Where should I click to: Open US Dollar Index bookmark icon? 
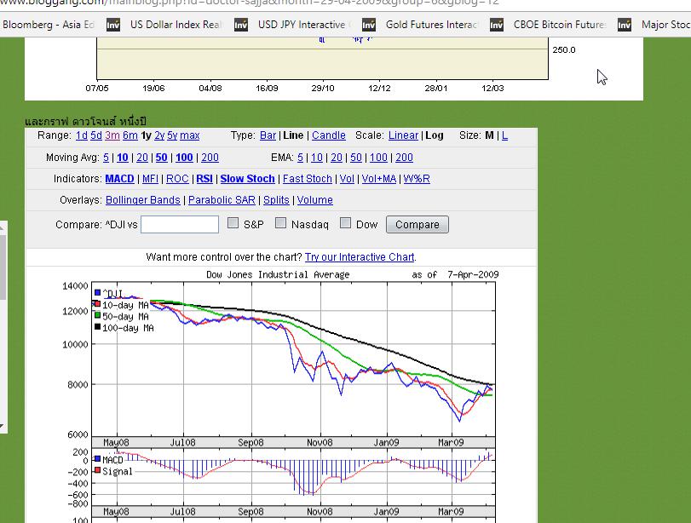point(112,25)
